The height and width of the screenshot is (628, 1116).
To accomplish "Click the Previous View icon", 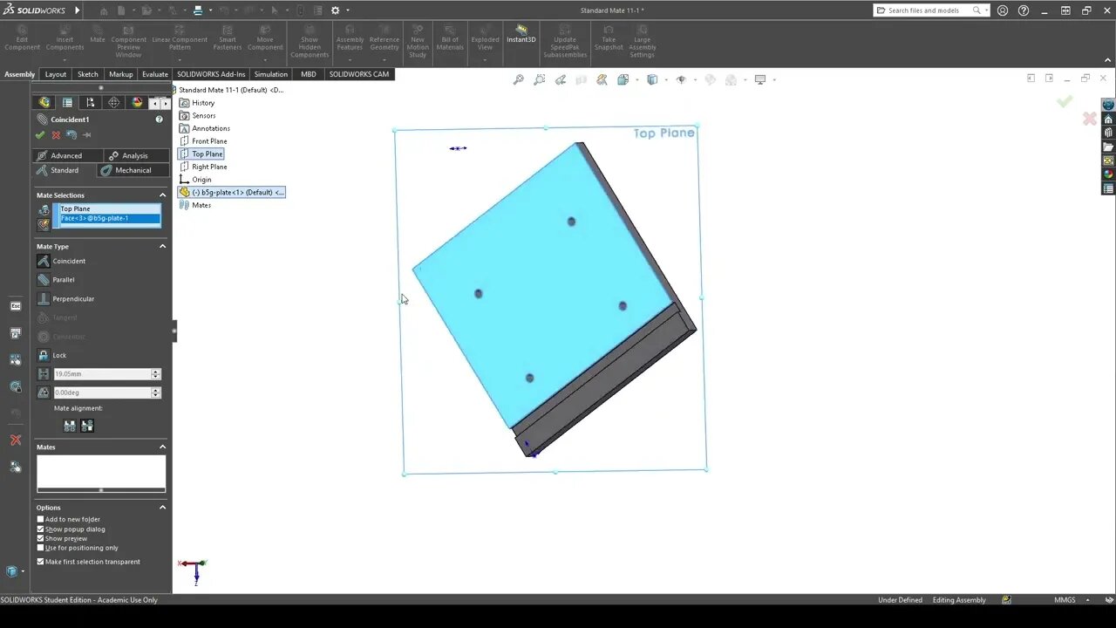I will point(561,79).
